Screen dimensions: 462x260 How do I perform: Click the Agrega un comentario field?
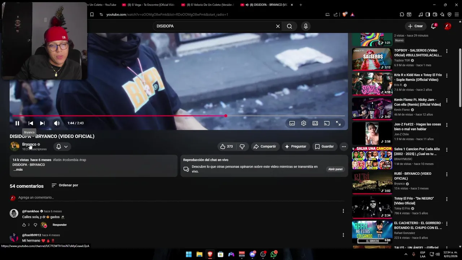coord(180,198)
